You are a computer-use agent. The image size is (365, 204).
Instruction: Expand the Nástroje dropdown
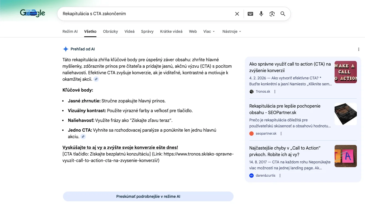[x=232, y=31]
